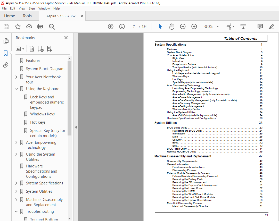Expand System Specifications bookmark
The image size is (279, 221).
pos(16,183)
